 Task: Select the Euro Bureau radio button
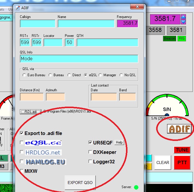24,75
